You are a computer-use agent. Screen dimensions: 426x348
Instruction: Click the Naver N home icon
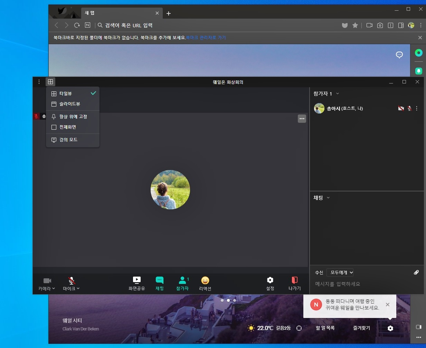point(87,25)
